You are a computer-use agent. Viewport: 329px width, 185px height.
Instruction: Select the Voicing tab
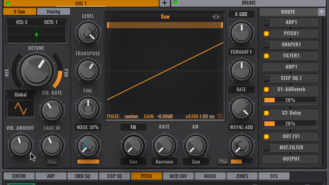click(x=53, y=12)
